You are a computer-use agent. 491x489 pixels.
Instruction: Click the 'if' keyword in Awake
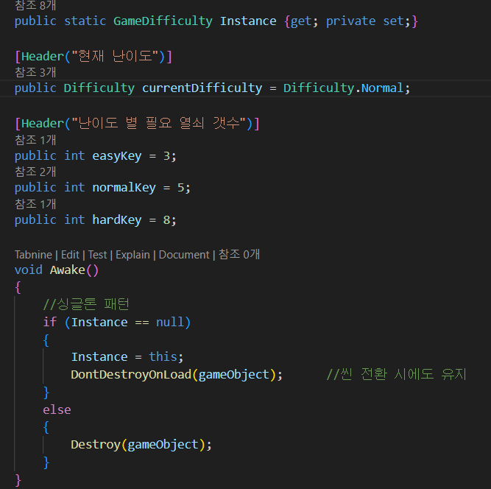(50, 323)
